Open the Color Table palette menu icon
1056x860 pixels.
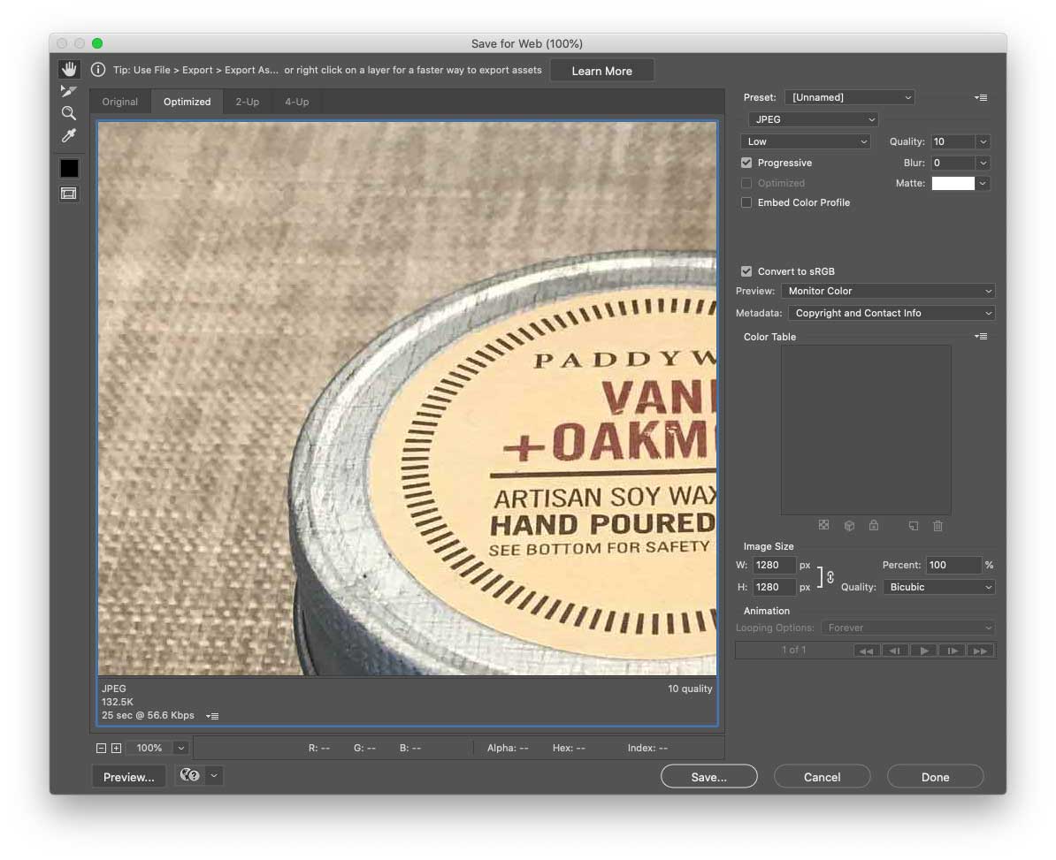[x=981, y=337]
